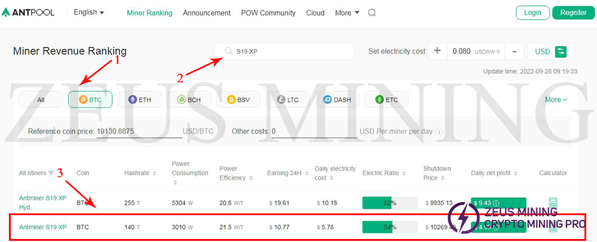The width and height of the screenshot is (597, 242).
Task: Click the All Miners filter funnel icon
Action: pos(51,173)
